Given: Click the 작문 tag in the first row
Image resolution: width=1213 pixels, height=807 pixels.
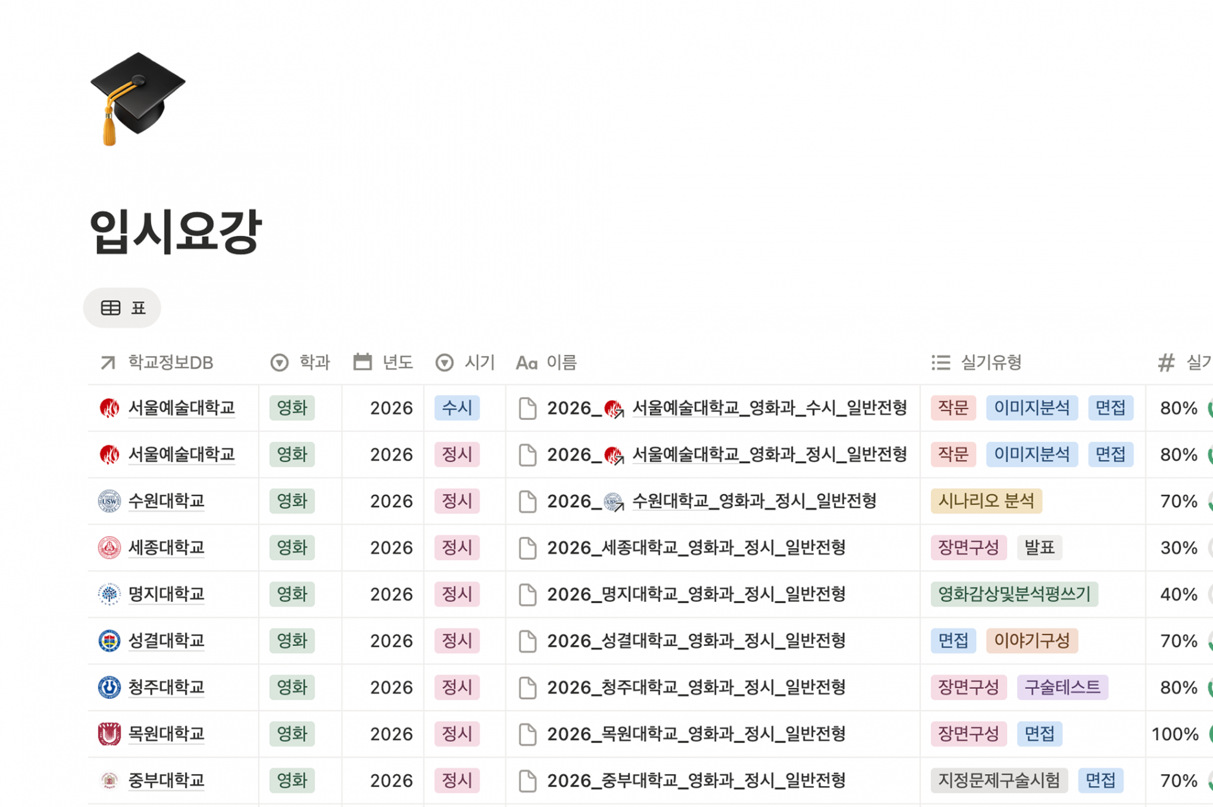Looking at the screenshot, I should tap(953, 408).
